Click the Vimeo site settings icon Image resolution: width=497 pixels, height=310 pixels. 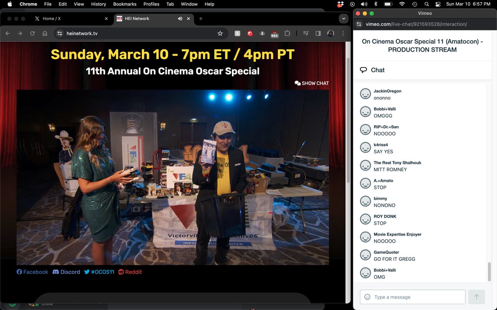(x=359, y=24)
